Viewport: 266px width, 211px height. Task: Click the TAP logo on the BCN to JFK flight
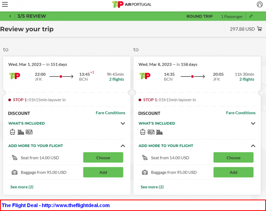[x=145, y=76]
